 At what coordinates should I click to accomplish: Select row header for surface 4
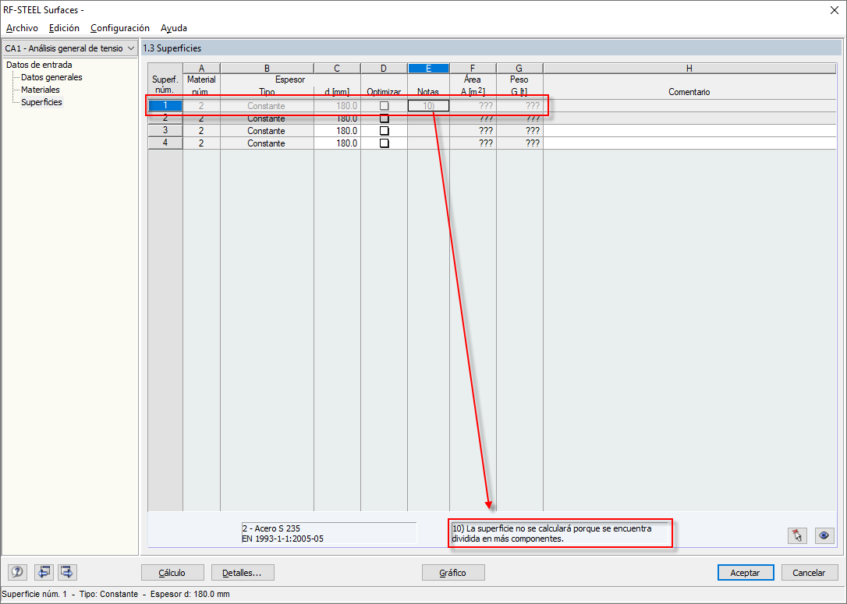[x=165, y=143]
